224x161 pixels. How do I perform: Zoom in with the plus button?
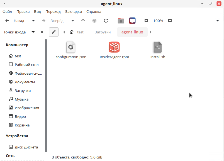[170, 21]
